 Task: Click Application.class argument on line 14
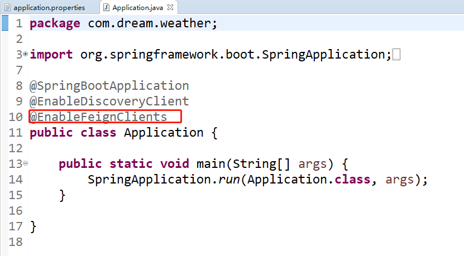point(309,180)
